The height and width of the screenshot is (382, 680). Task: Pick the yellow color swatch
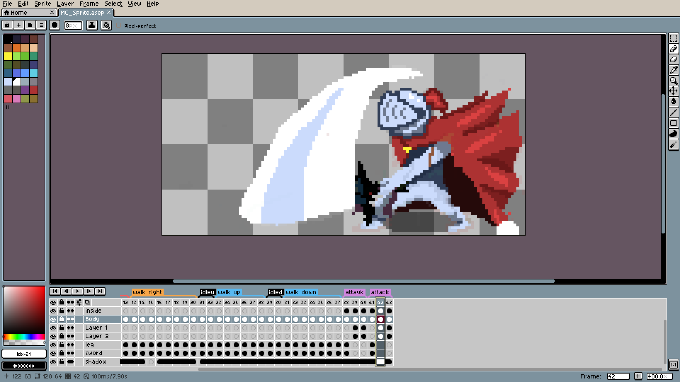8,56
